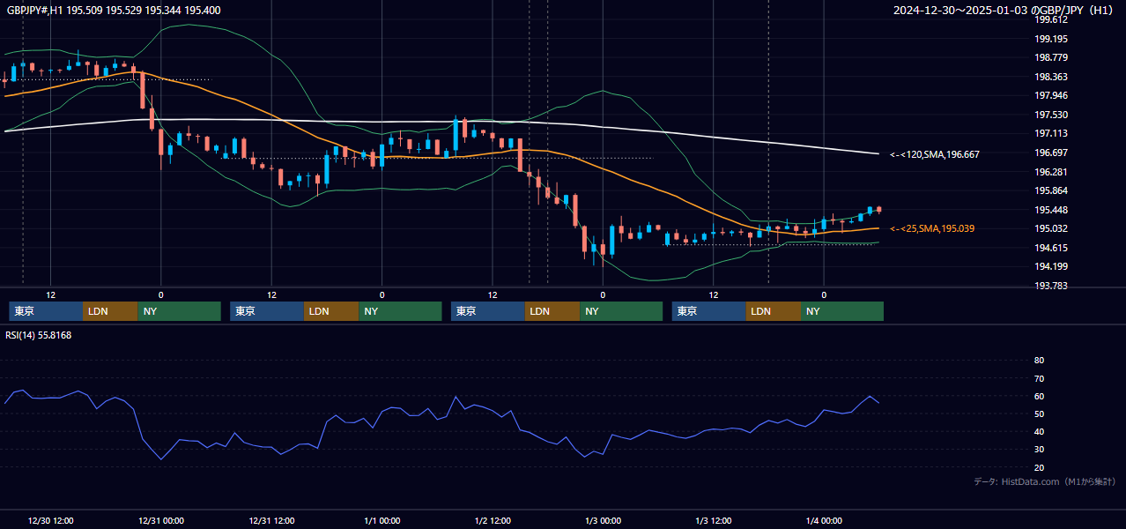Select the leftmost NY session block
Screen dimensions: 1126x529
179,311
